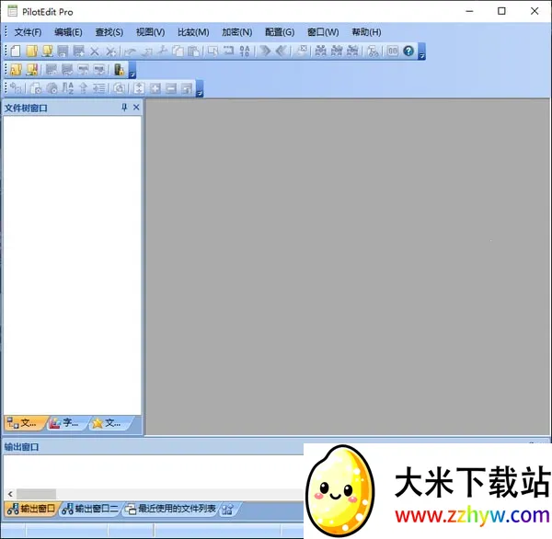The width and height of the screenshot is (552, 539).
Task: Open the 查找(S) menu
Action: pos(109,32)
